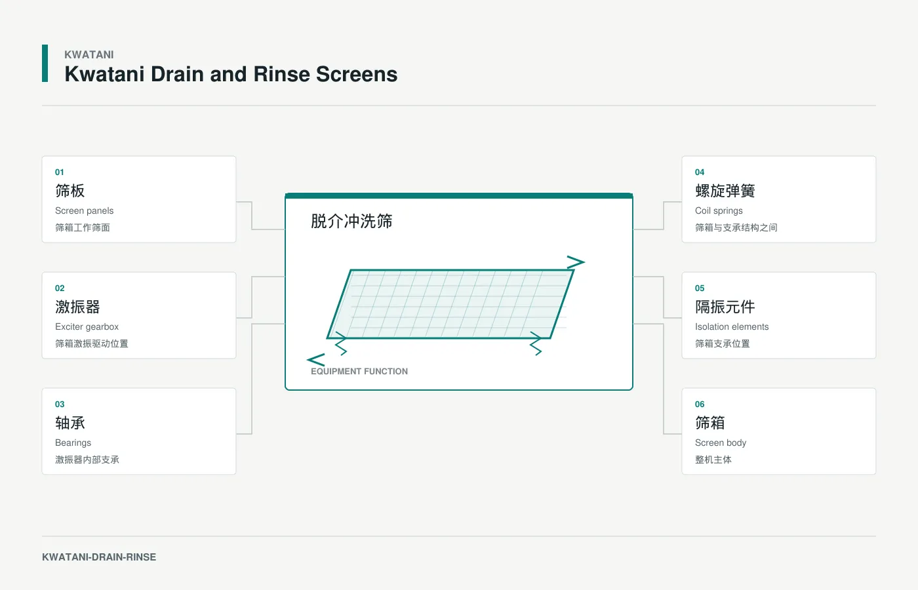918x590 pixels.
Task: Click the screen deck grid illustration
Action: pyautogui.click(x=451, y=304)
